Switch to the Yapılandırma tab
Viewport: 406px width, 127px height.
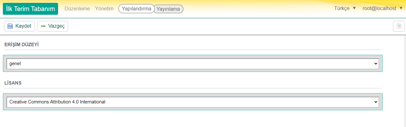pos(136,9)
